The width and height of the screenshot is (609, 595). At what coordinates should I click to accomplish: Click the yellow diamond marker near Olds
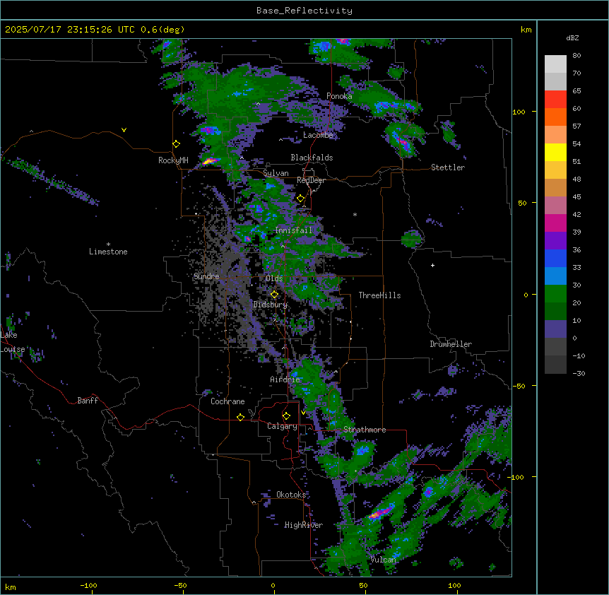(x=274, y=295)
